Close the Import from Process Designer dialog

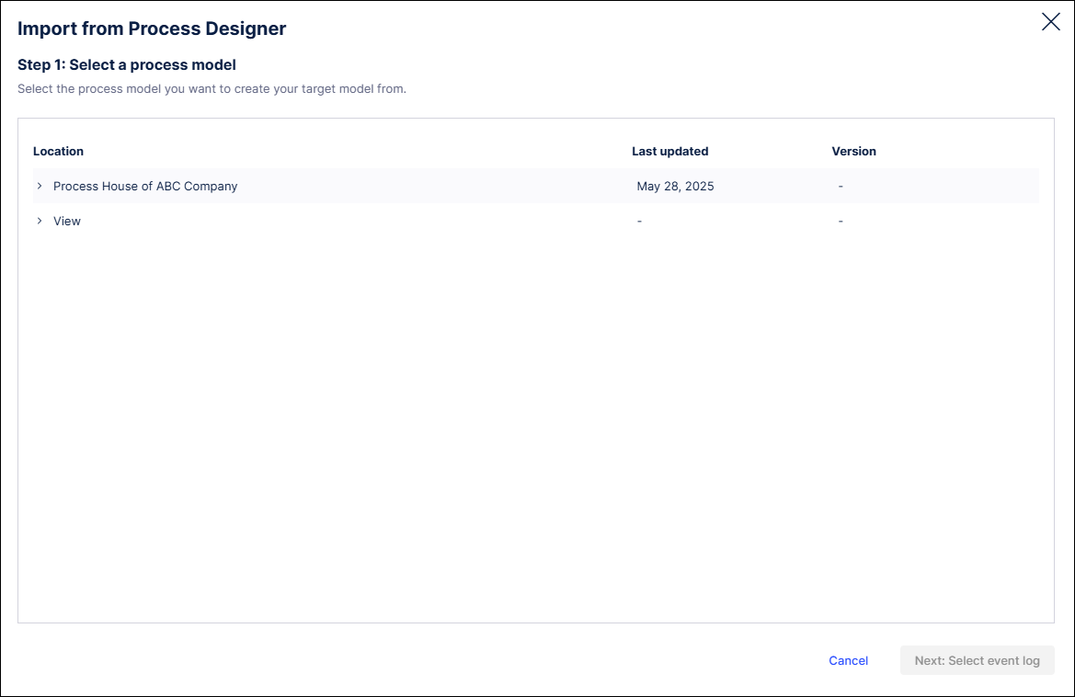[1050, 22]
